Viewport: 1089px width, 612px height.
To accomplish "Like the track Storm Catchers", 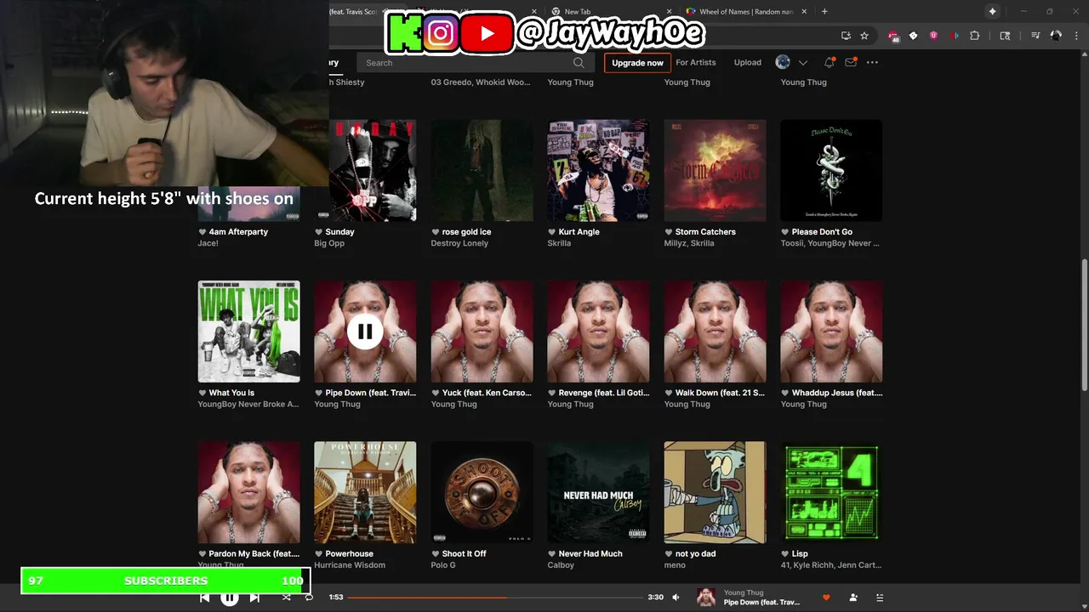I will pyautogui.click(x=669, y=232).
